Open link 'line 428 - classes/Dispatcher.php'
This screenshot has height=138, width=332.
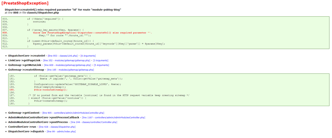pos(57,127)
